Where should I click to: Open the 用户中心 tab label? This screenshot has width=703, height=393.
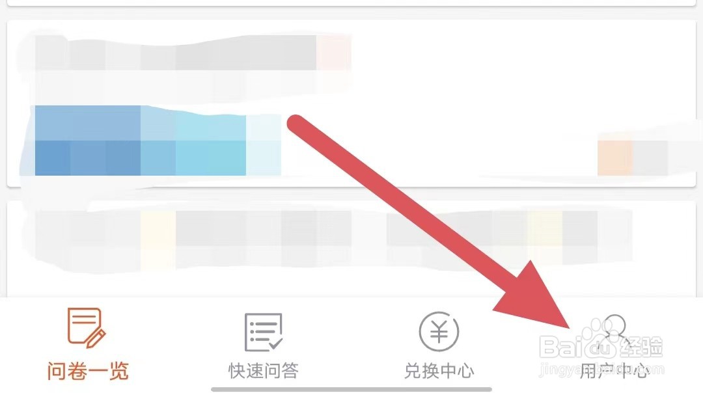pyautogui.click(x=614, y=371)
